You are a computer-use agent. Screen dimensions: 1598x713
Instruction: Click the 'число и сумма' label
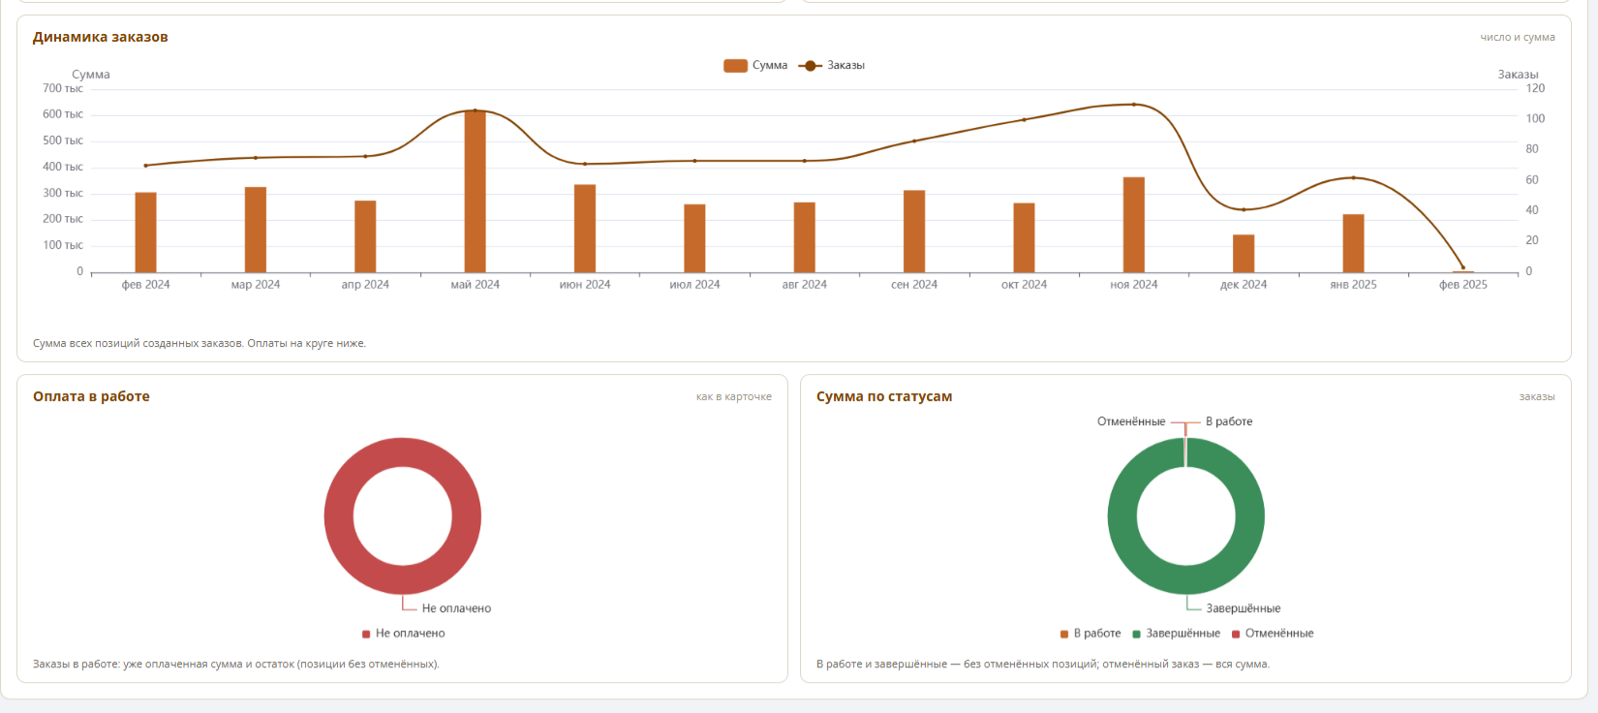tap(1518, 37)
